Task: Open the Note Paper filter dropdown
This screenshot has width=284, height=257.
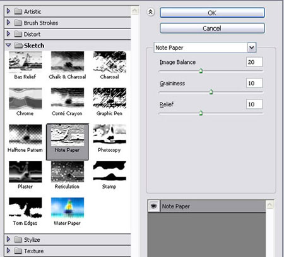Action: pos(252,47)
